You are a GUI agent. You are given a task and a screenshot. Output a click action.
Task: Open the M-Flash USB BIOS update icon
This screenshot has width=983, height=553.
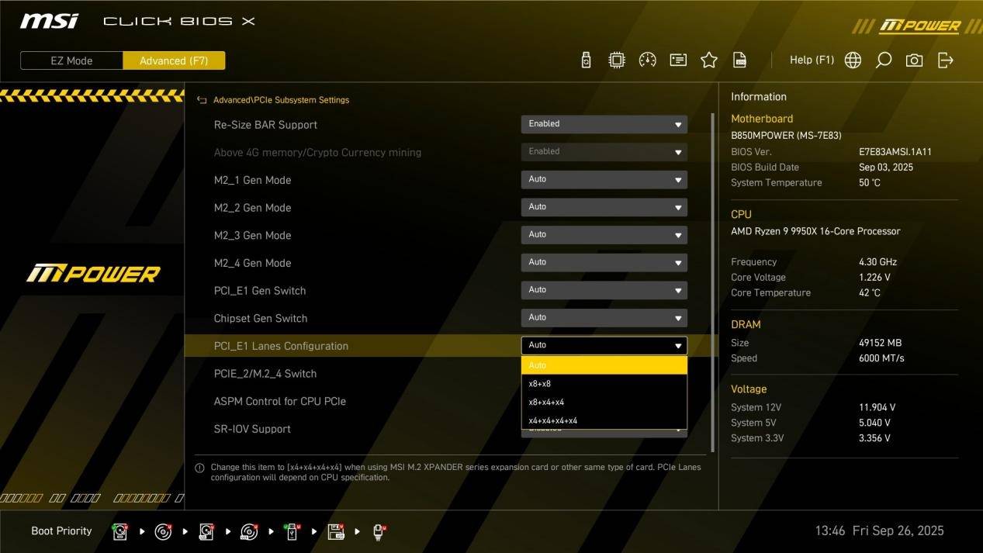pyautogui.click(x=586, y=60)
